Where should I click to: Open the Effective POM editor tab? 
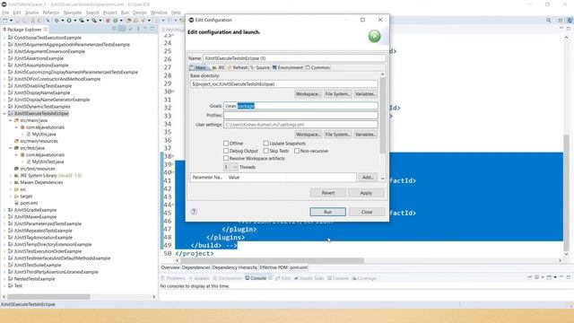(274, 267)
